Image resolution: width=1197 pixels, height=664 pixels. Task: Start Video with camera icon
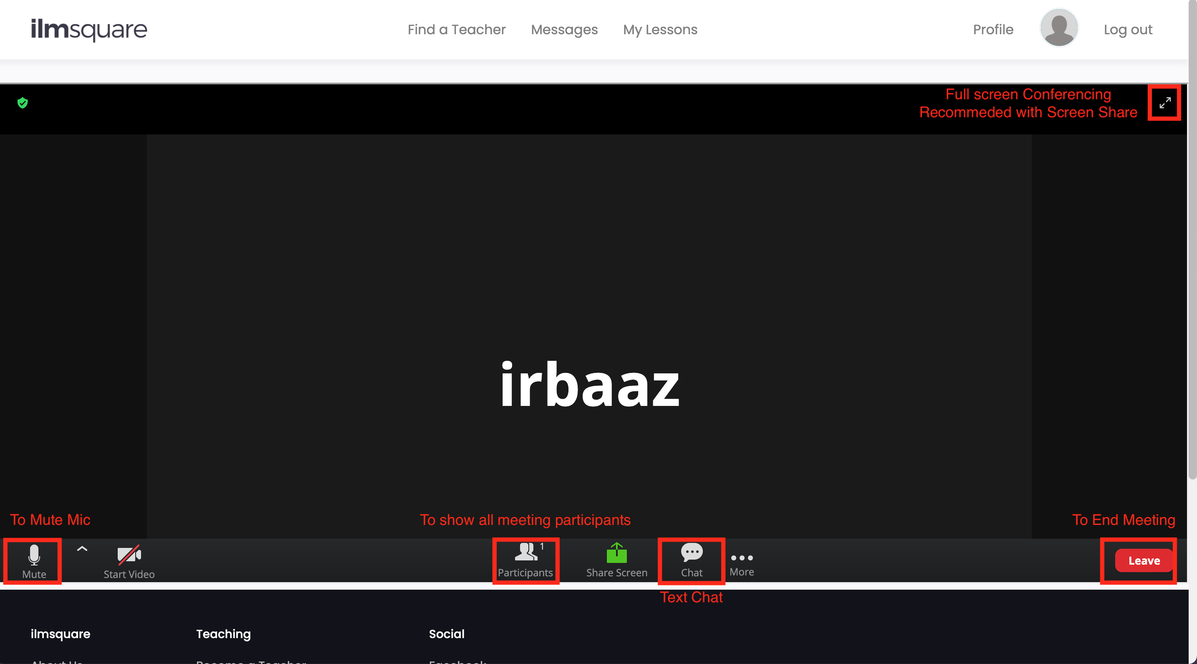coord(129,561)
